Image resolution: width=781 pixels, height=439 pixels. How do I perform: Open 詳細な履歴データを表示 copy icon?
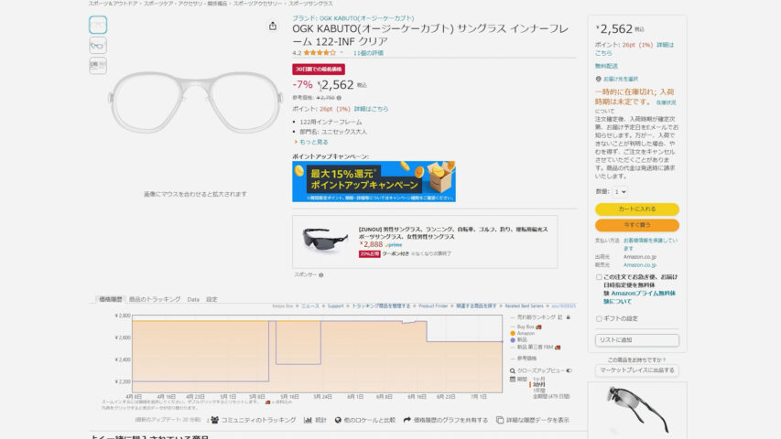(x=500, y=420)
